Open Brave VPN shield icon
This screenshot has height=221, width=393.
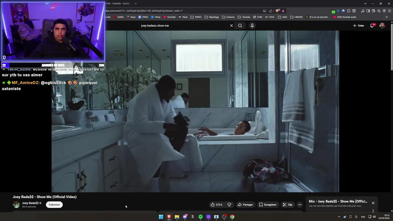click(384, 11)
